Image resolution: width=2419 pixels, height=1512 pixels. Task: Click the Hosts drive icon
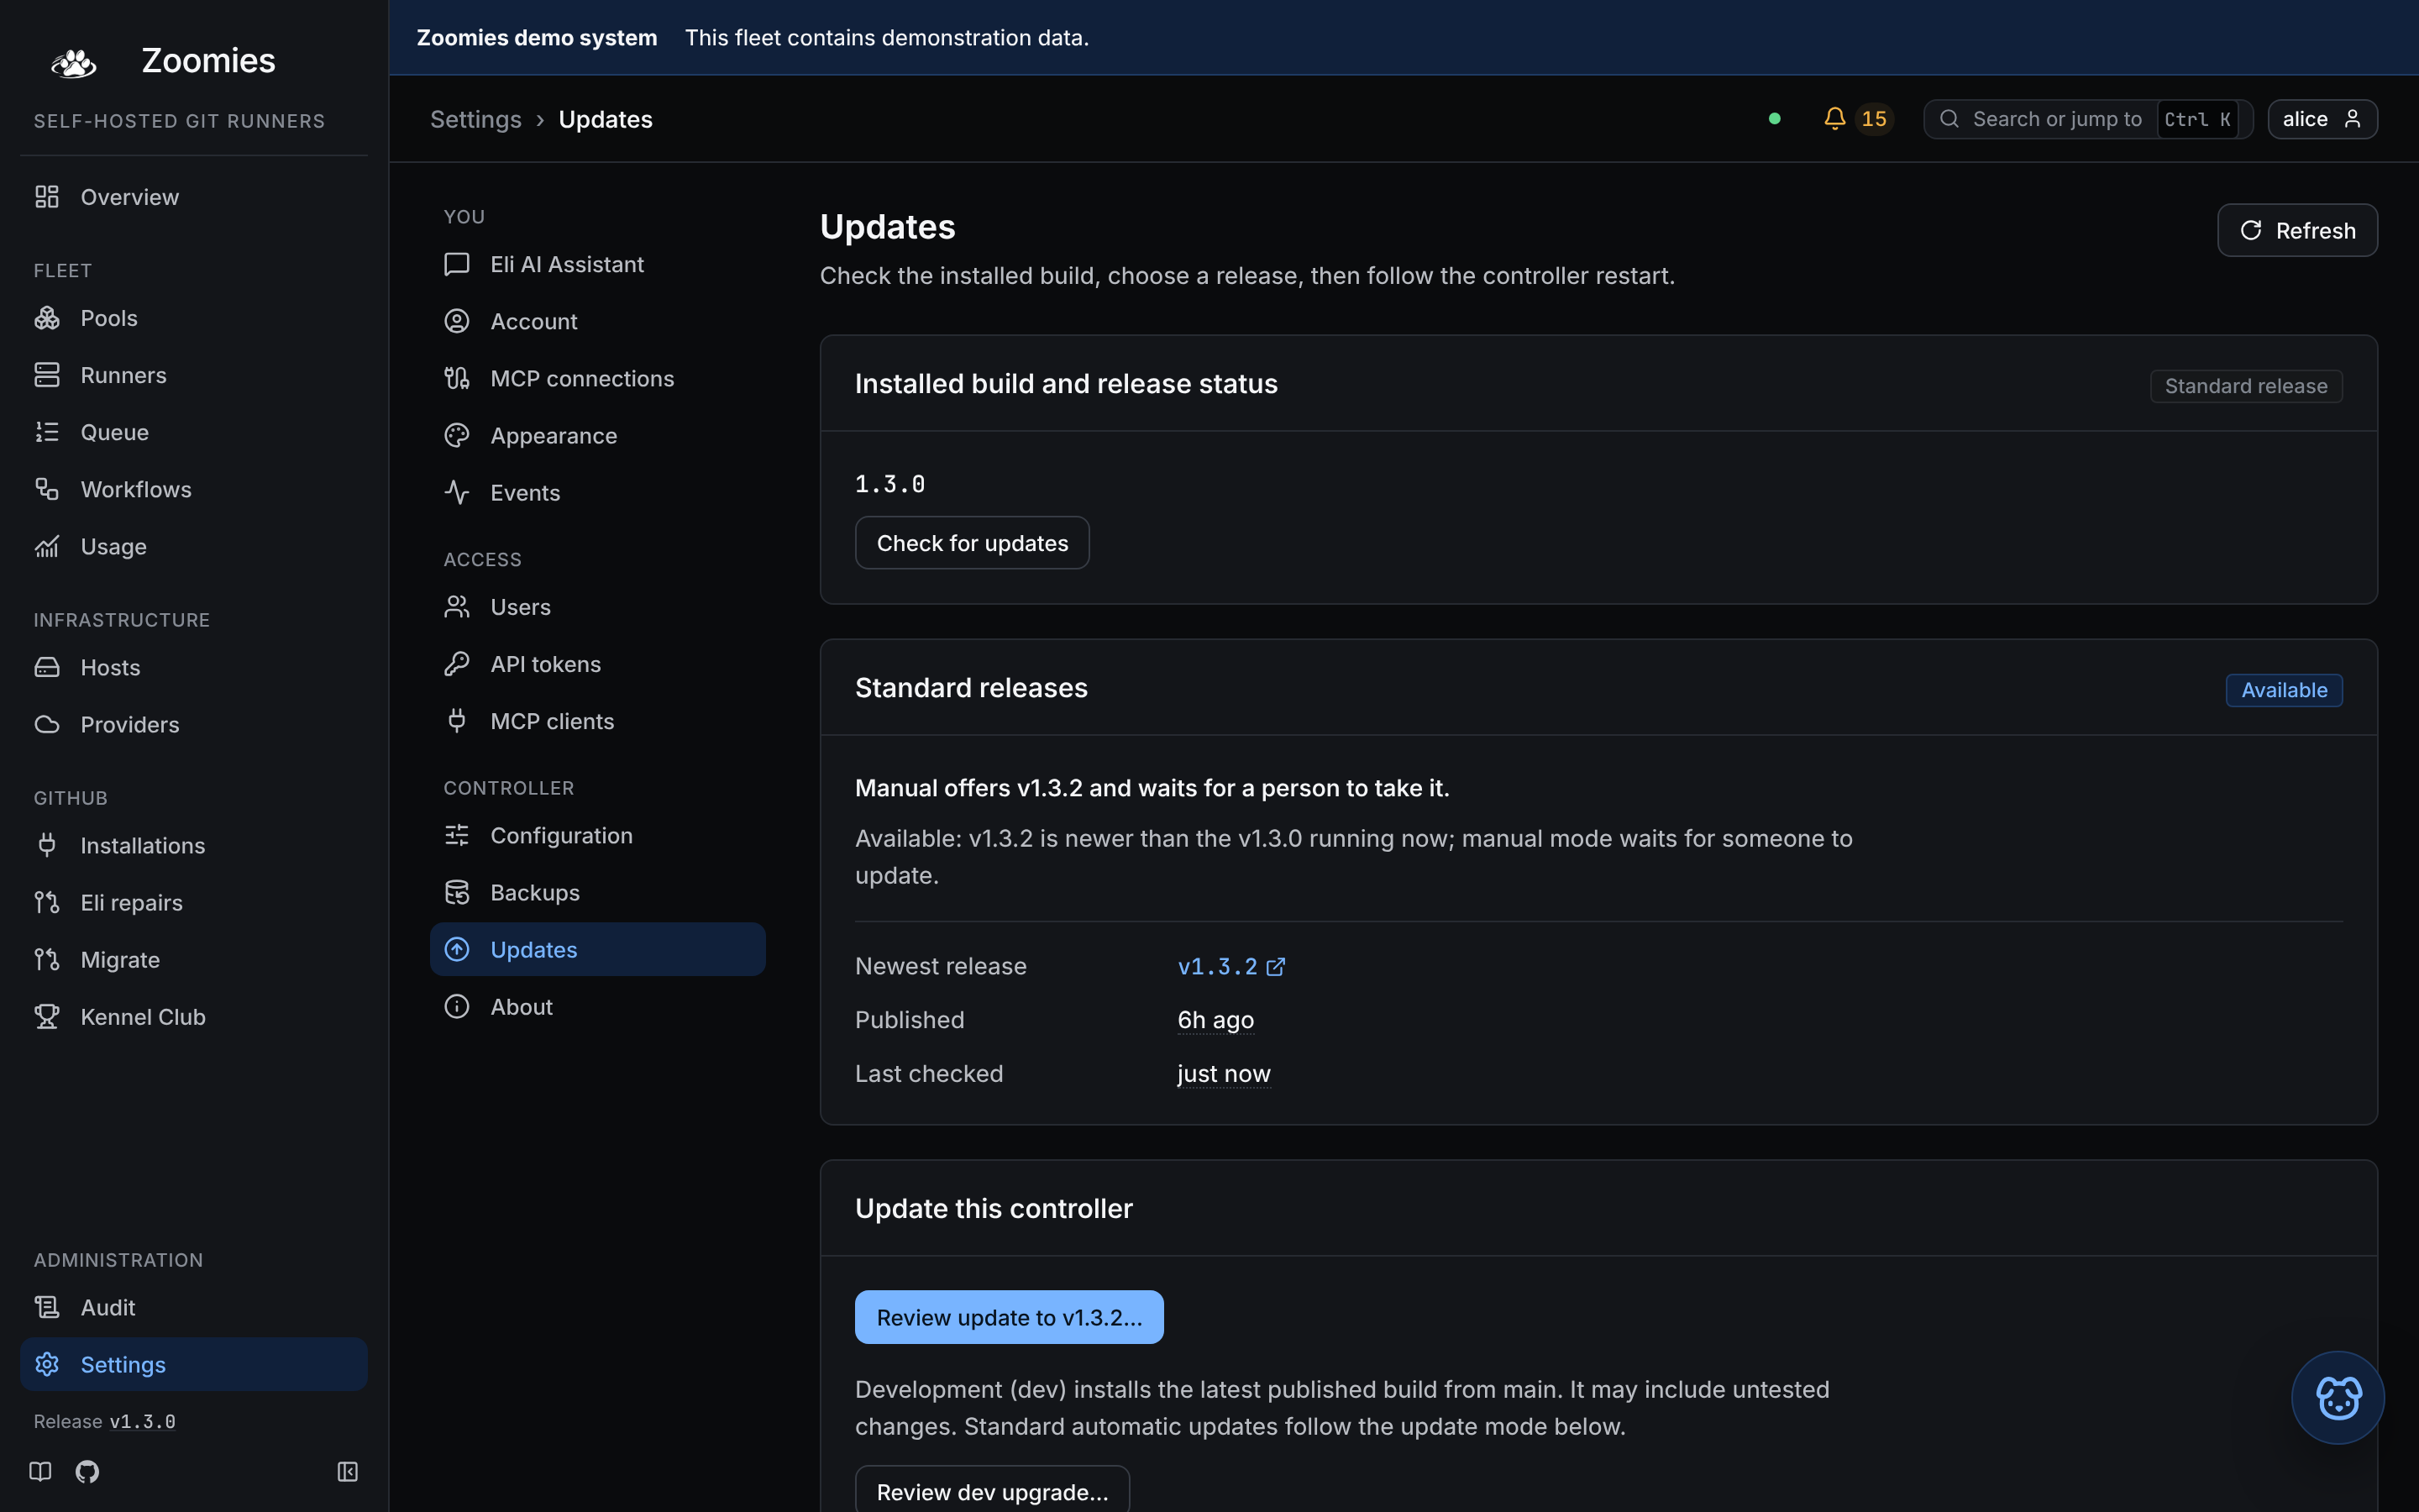47,667
